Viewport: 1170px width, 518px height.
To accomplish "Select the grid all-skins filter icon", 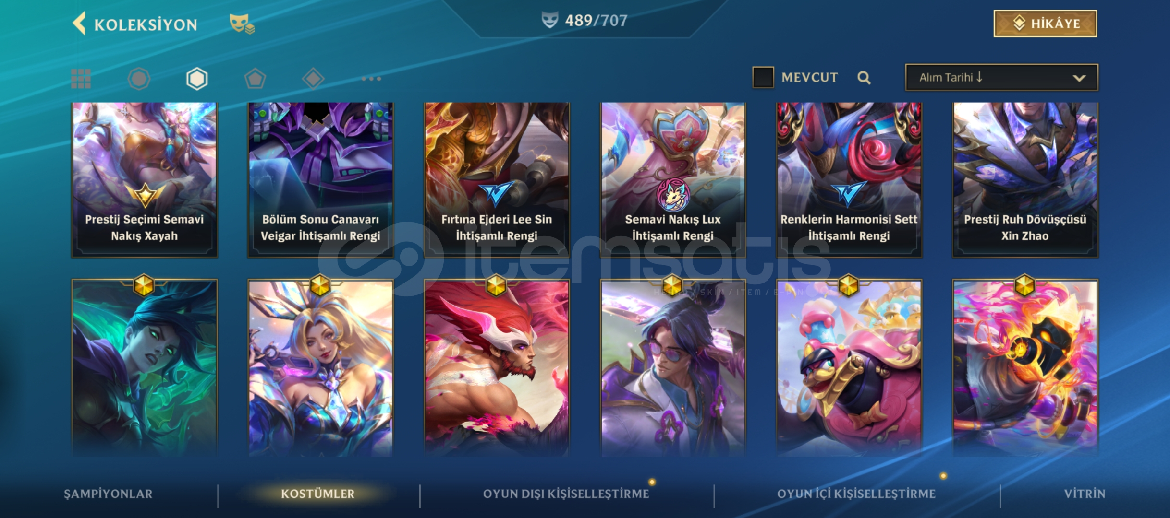I will click(81, 79).
